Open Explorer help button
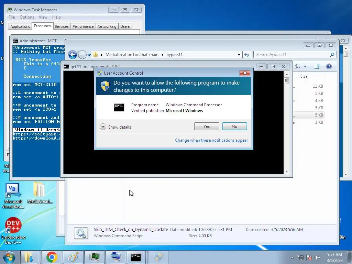Image resolution: width=352 pixels, height=264 pixels. pos(329,66)
